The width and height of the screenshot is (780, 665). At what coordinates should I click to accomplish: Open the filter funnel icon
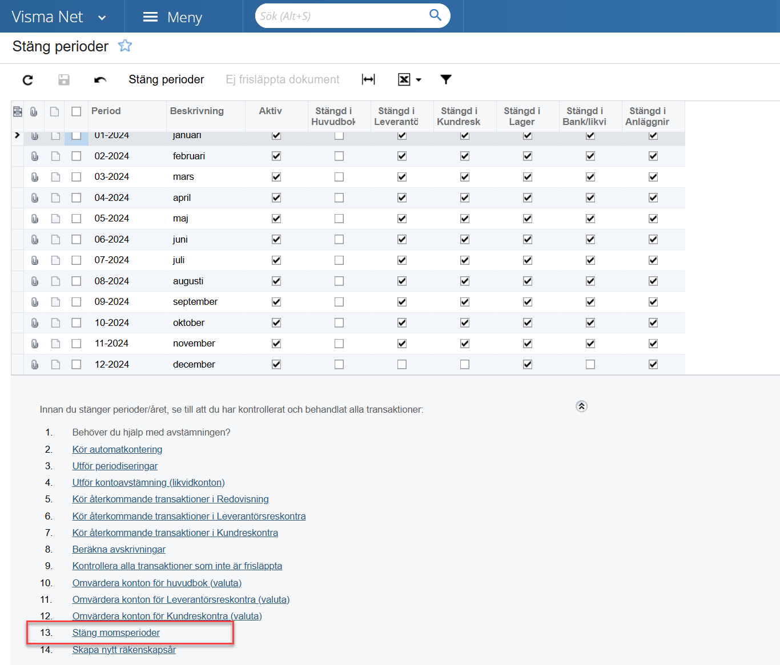(446, 79)
